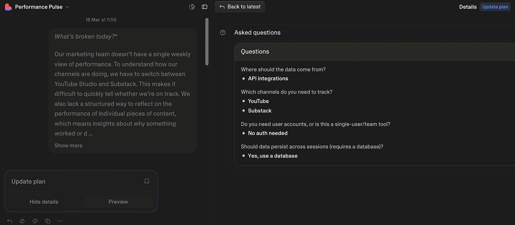The height and width of the screenshot is (225, 515).
Task: Open the three-dot more options menu
Action: pos(60,221)
